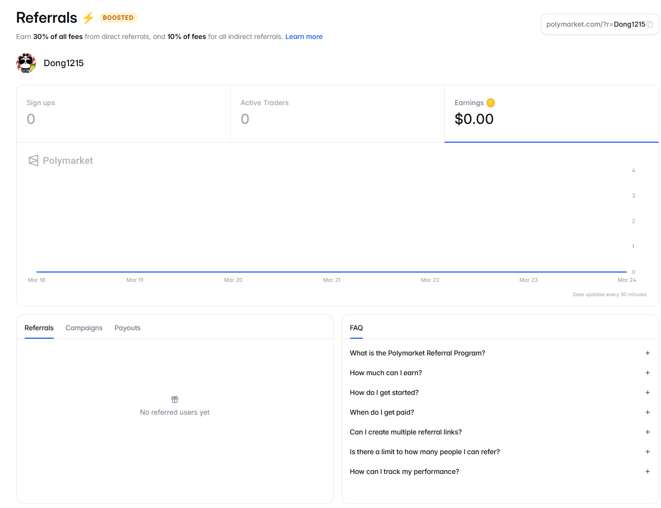Select the Active Traders stat card
Screen dimensions: 661x508
(337, 114)
